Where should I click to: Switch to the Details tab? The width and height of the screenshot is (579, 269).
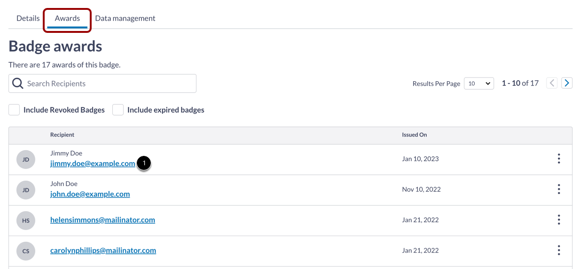(28, 18)
